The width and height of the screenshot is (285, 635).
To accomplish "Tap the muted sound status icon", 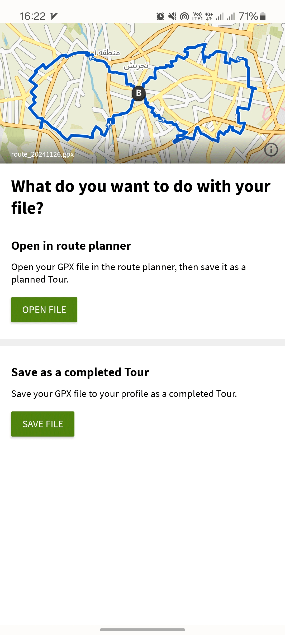I will pos(172,16).
